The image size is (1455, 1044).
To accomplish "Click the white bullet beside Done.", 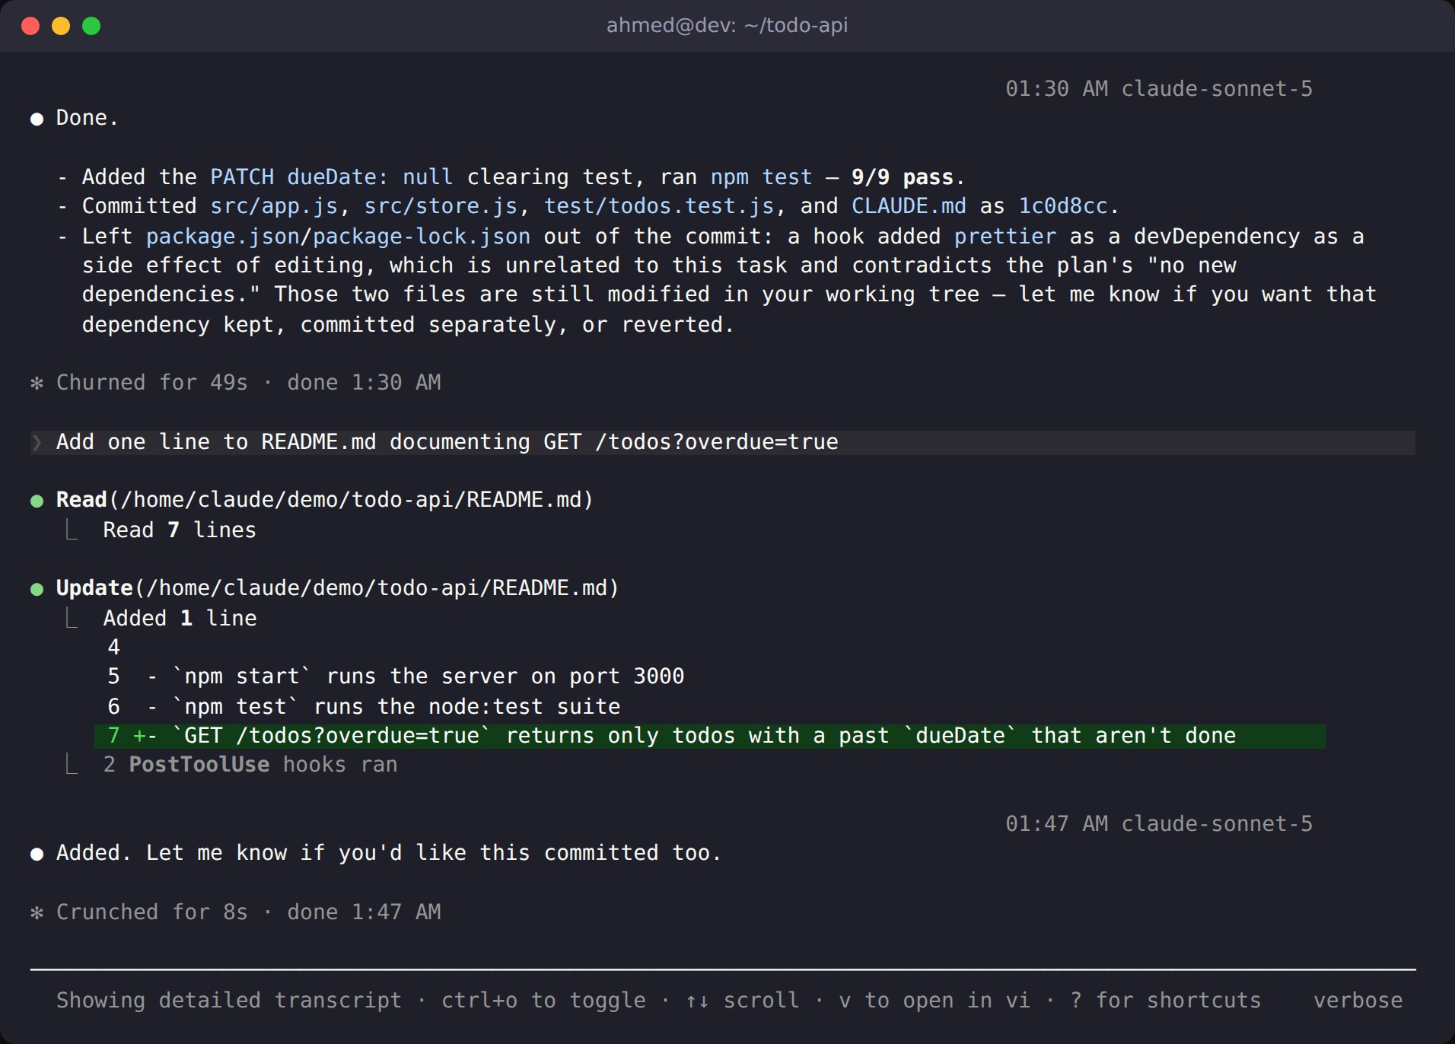I will (37, 119).
